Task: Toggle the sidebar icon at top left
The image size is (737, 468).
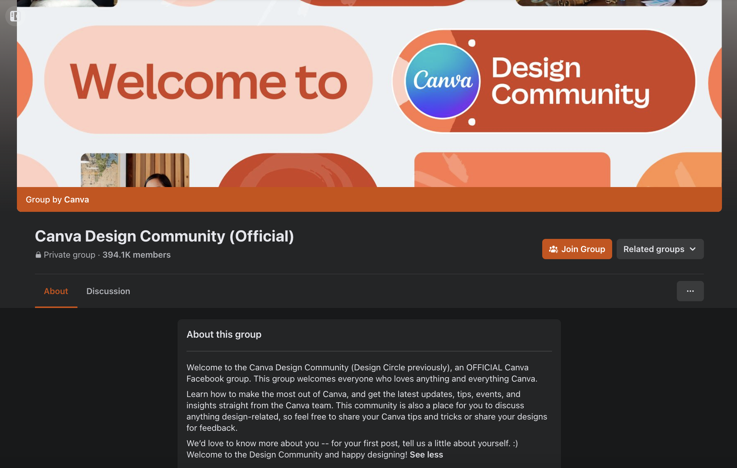Action: coord(15,16)
